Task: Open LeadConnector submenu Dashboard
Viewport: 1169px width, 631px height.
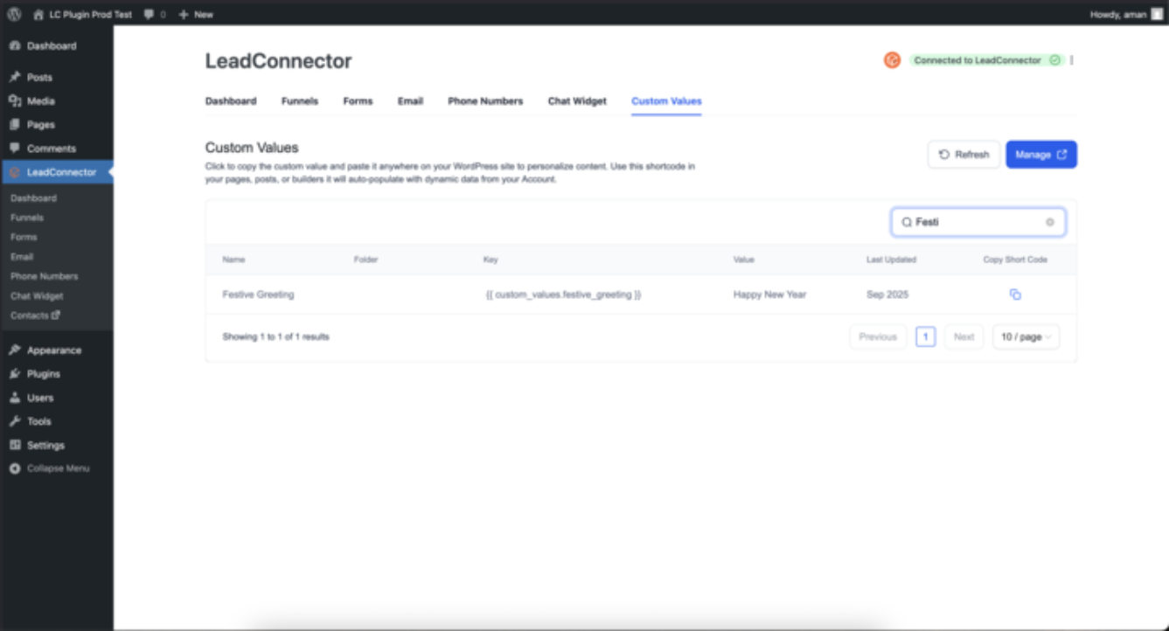Action: coord(33,198)
